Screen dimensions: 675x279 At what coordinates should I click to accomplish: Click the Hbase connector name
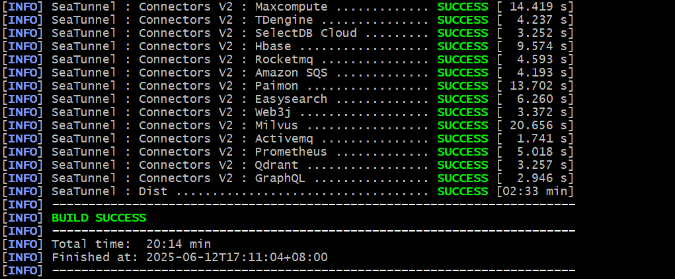[273, 46]
